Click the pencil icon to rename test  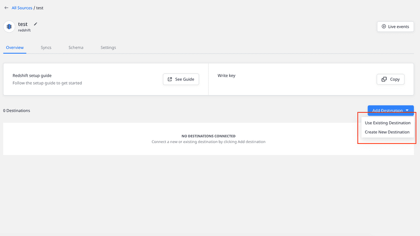pyautogui.click(x=36, y=24)
